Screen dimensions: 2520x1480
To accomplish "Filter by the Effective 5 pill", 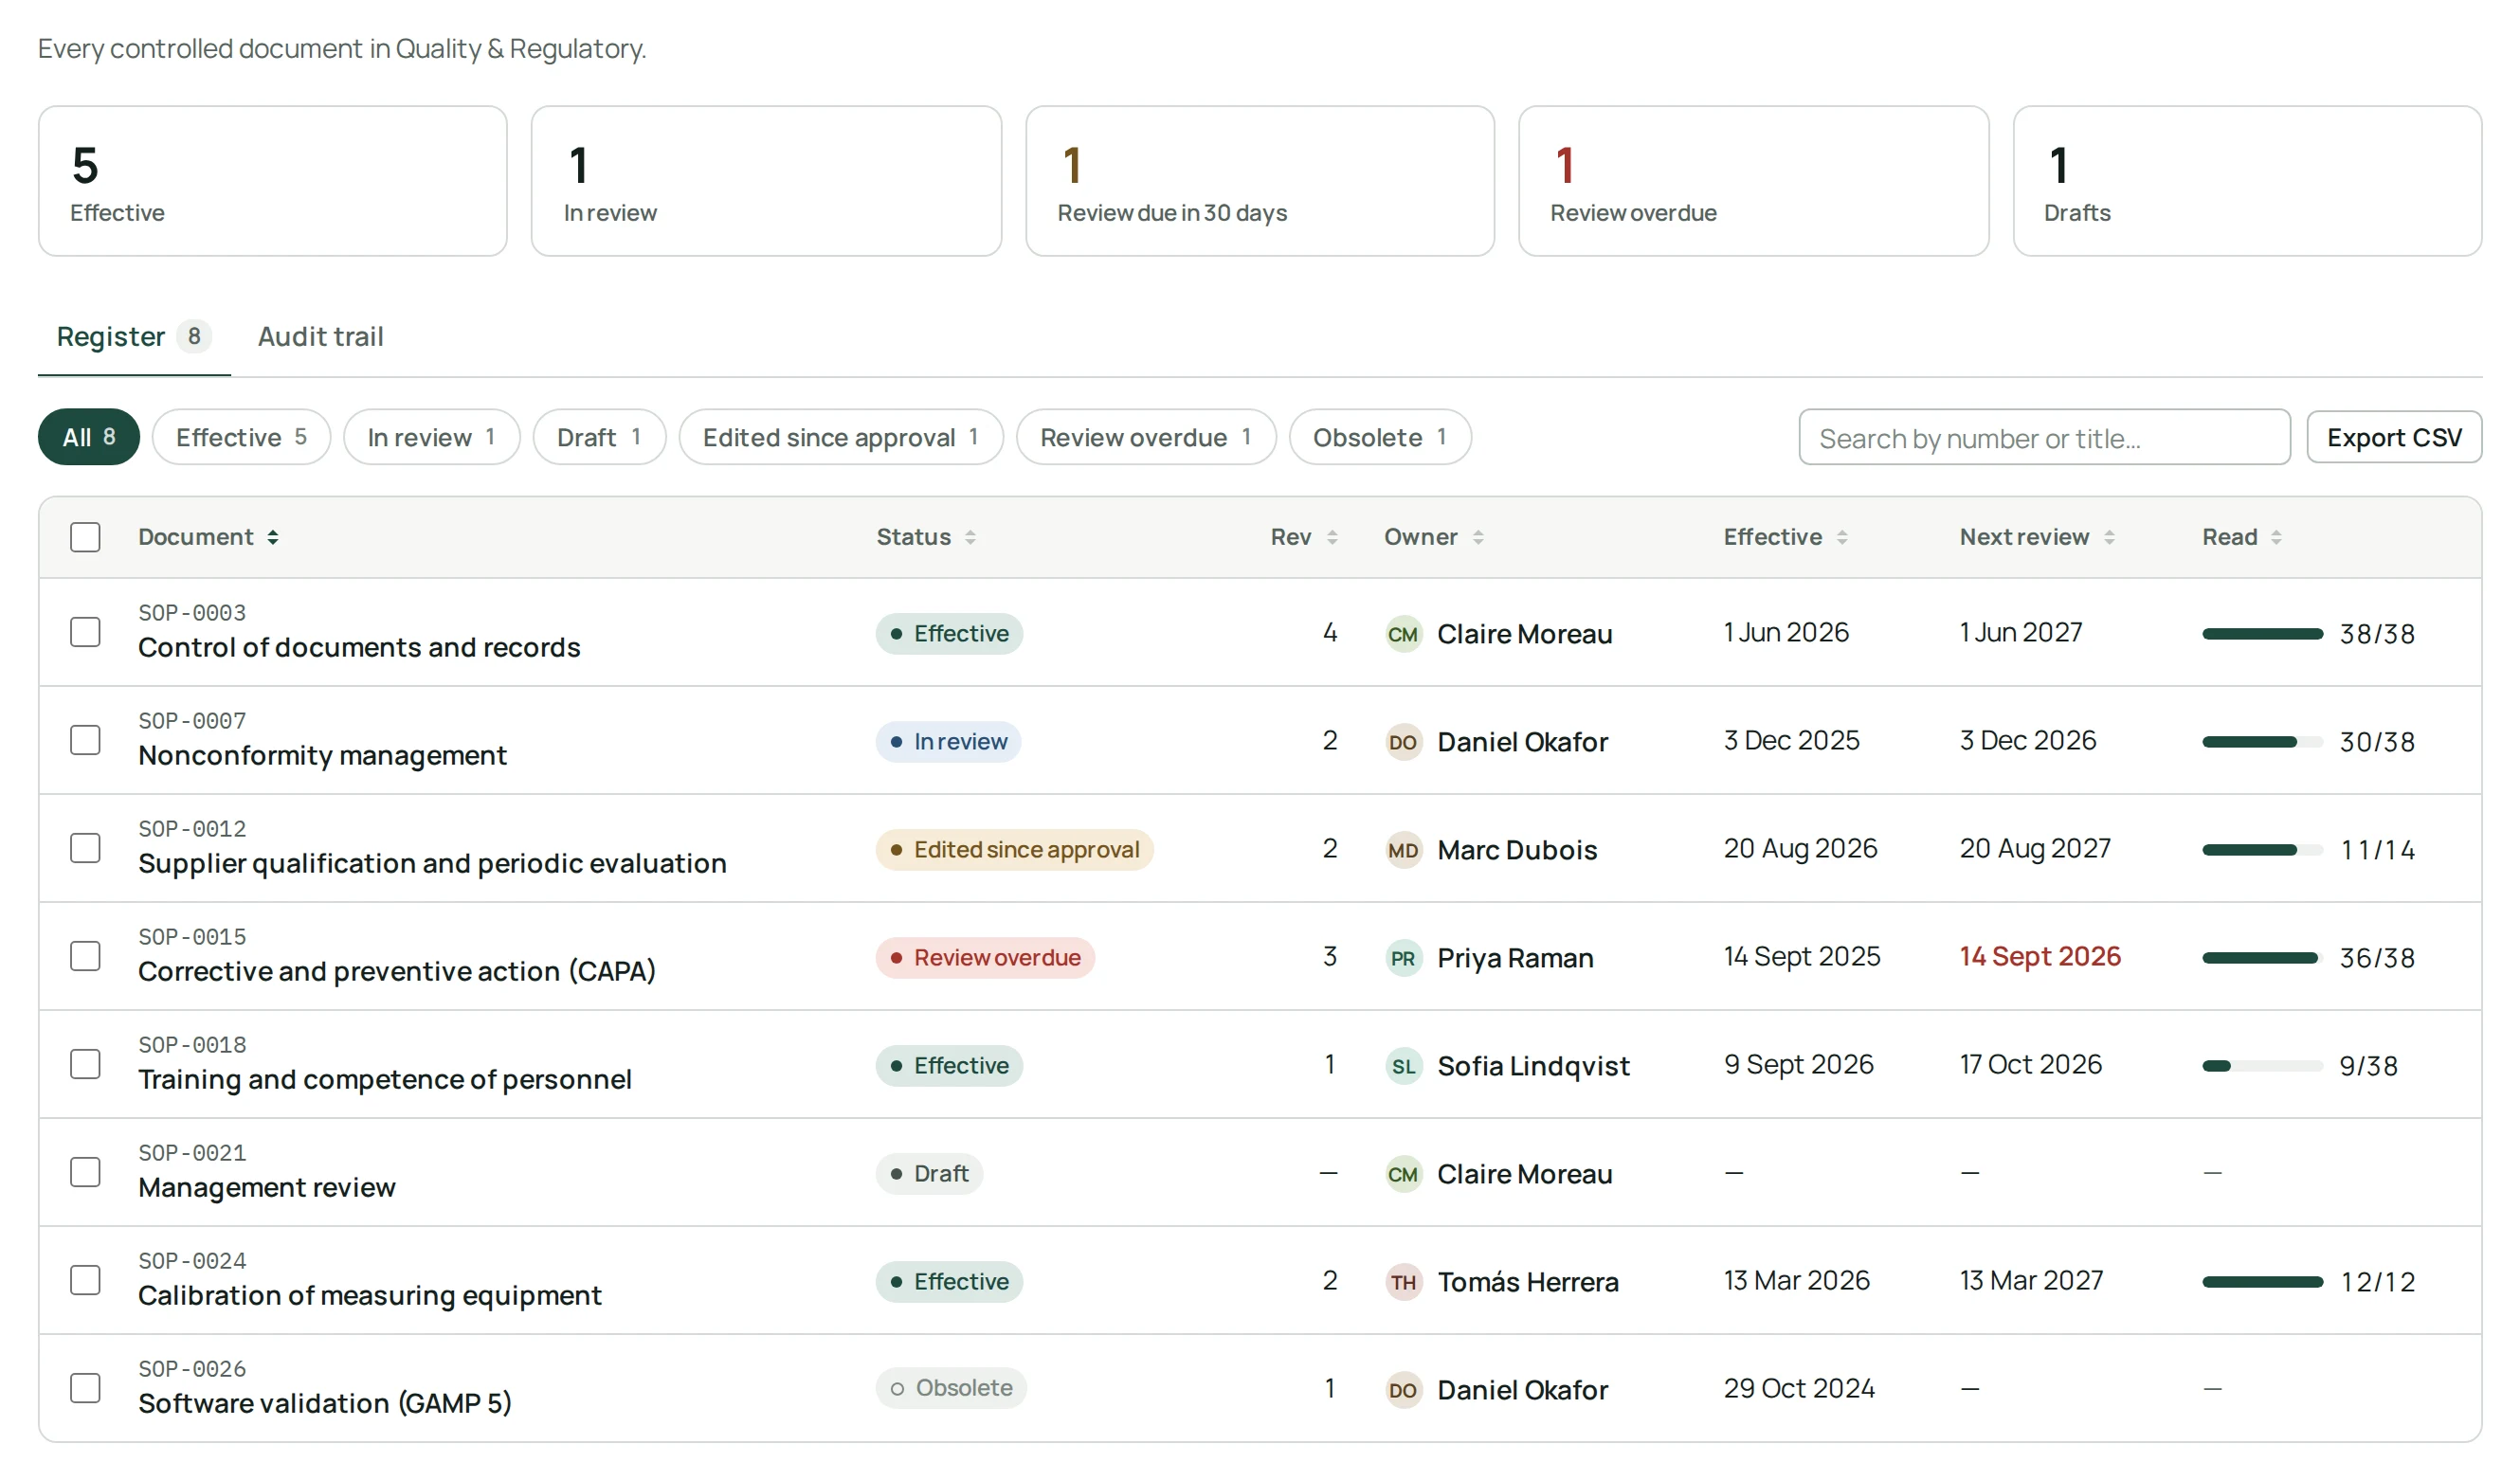I will pos(241,437).
